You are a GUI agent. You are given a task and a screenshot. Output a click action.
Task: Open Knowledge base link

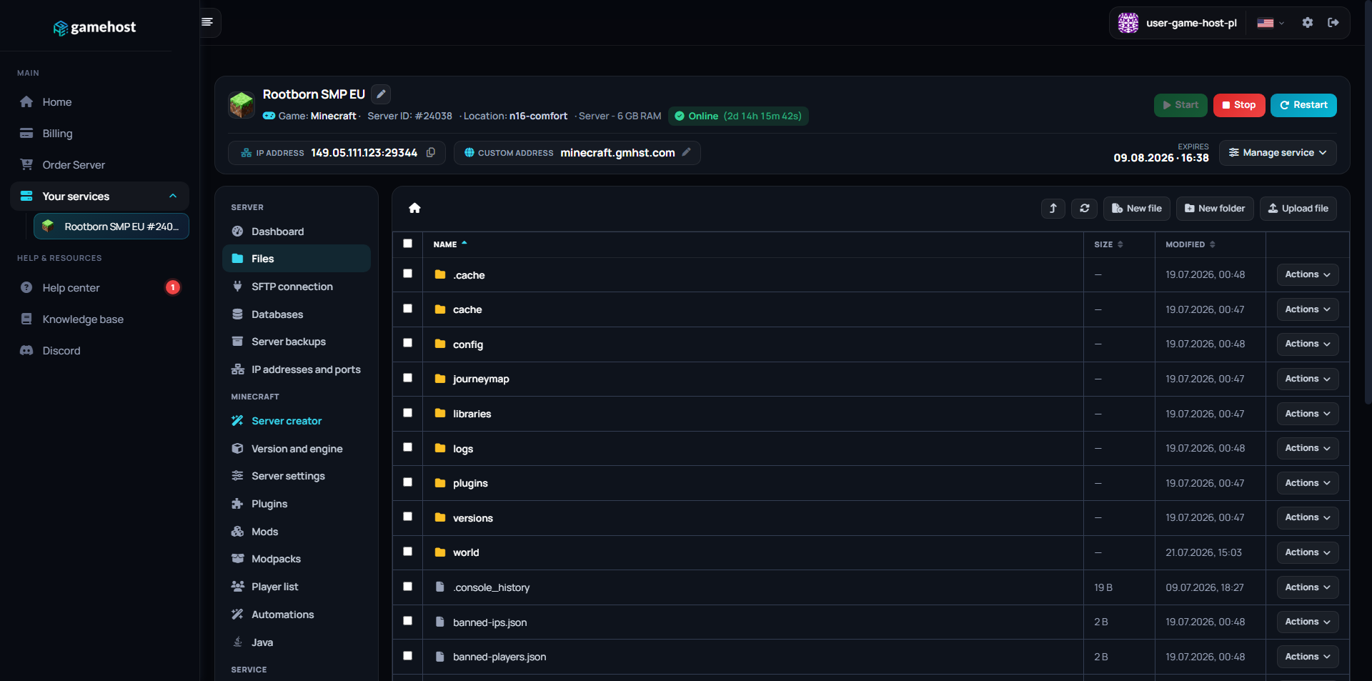[99, 319]
